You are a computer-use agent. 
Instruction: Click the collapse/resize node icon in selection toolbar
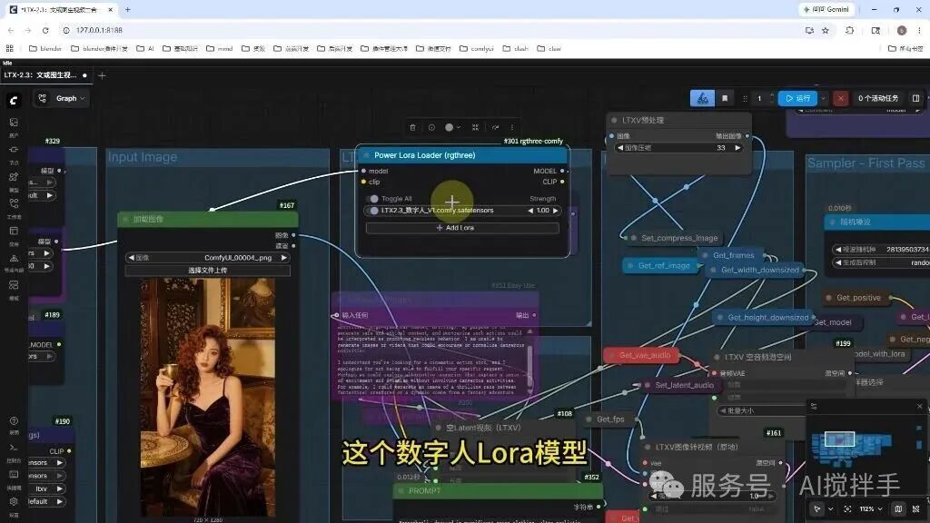pos(475,127)
